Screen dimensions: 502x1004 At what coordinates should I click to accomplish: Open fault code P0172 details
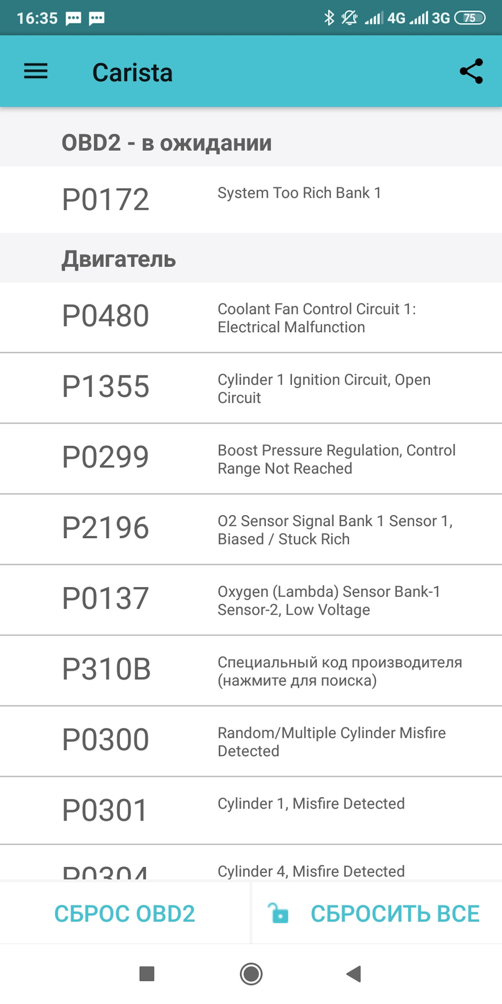251,200
